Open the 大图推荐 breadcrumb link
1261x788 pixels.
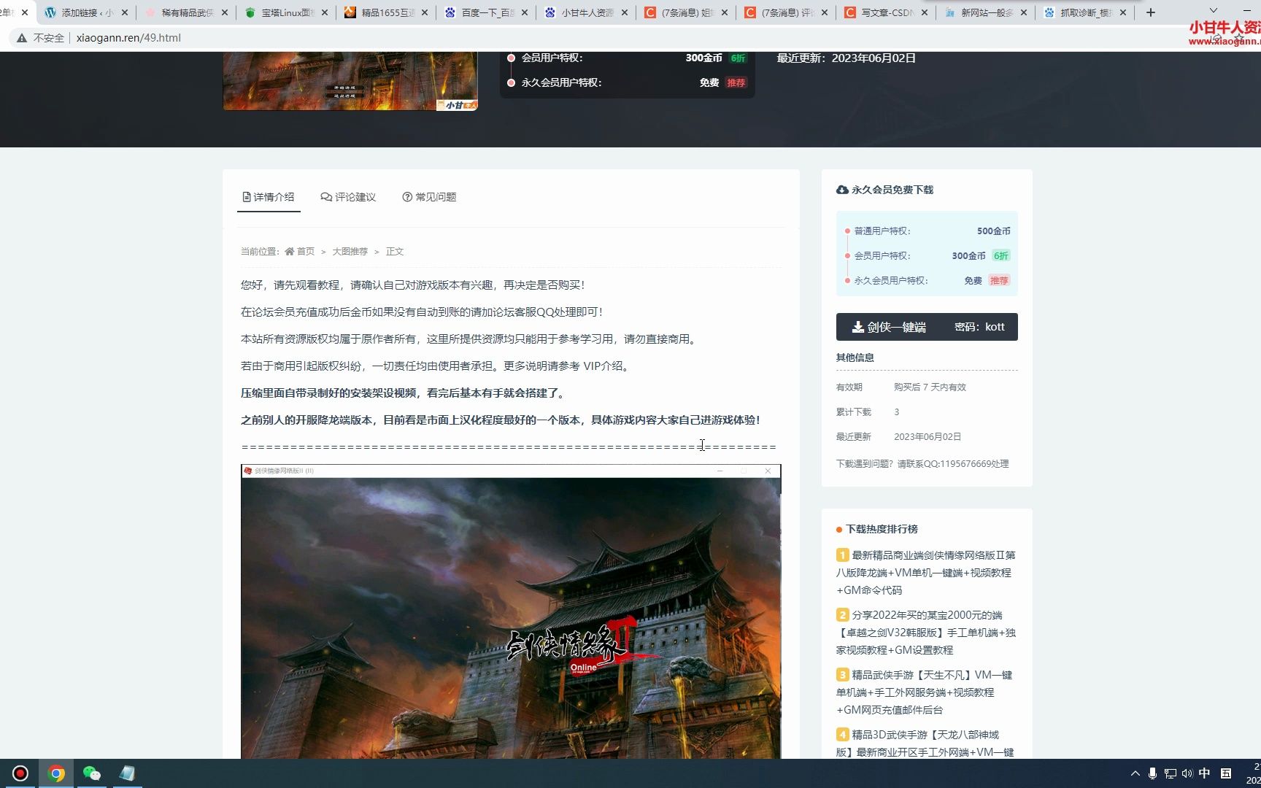coord(350,251)
